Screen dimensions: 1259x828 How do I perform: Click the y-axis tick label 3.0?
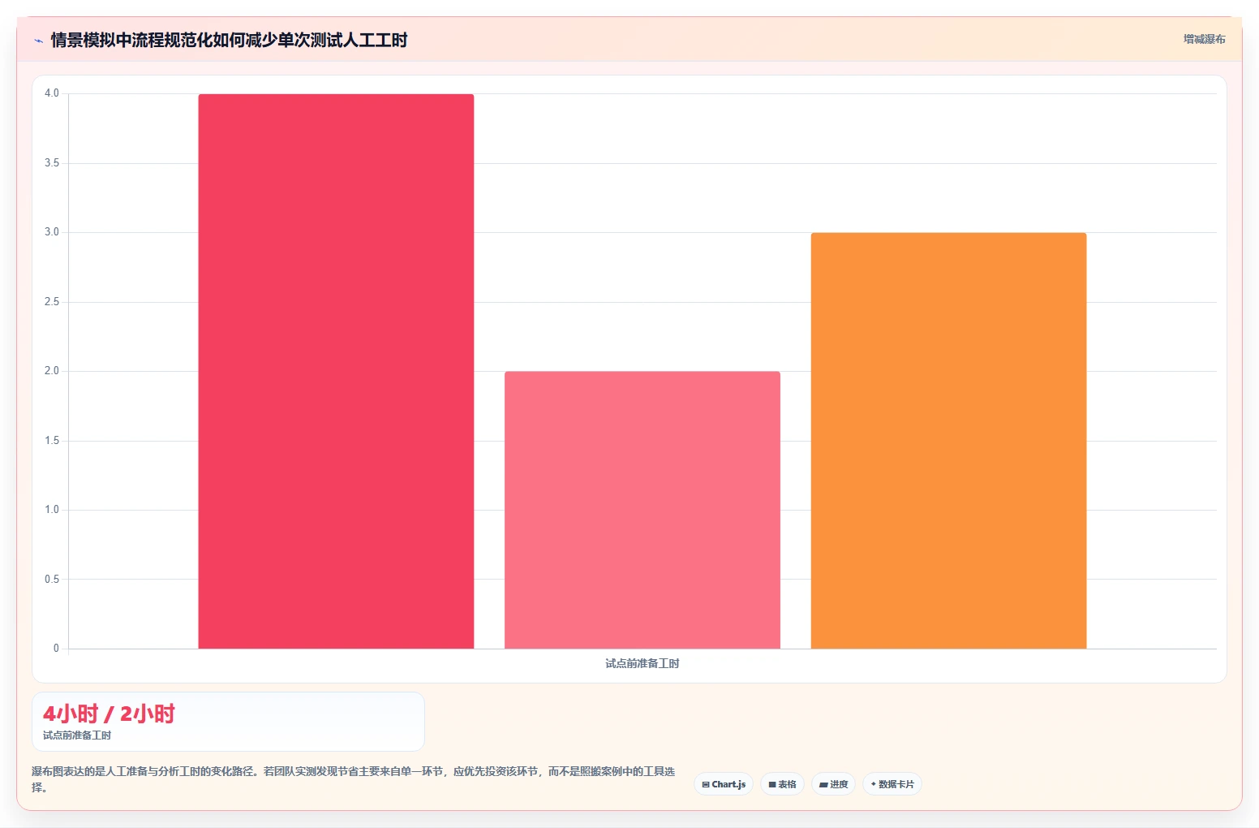(x=52, y=232)
